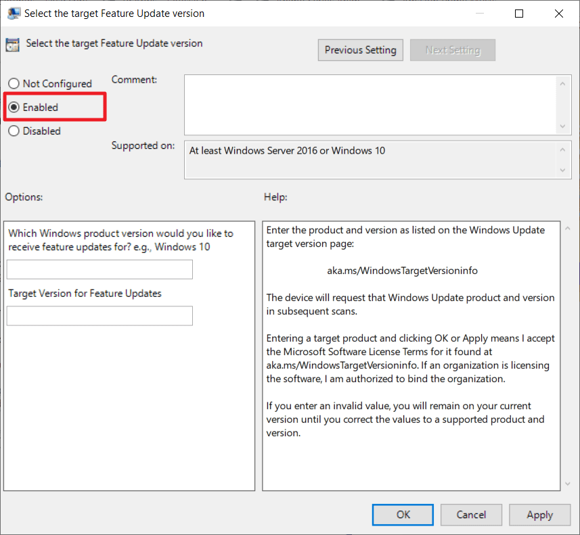Click the policy setting icon beside heading
Viewport: 580px width, 535px height.
click(x=12, y=45)
